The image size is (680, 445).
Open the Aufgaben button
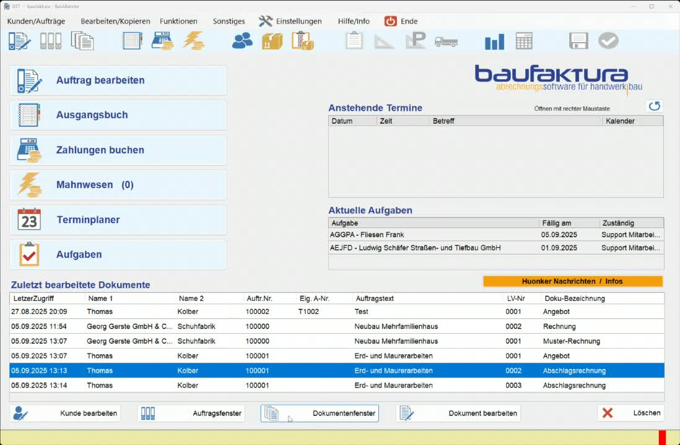click(118, 255)
